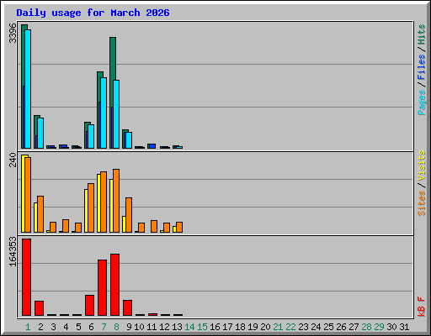Click the day 2 red KB bar
Image resolution: width=431 pixels, height=336 pixels.
pos(39,308)
